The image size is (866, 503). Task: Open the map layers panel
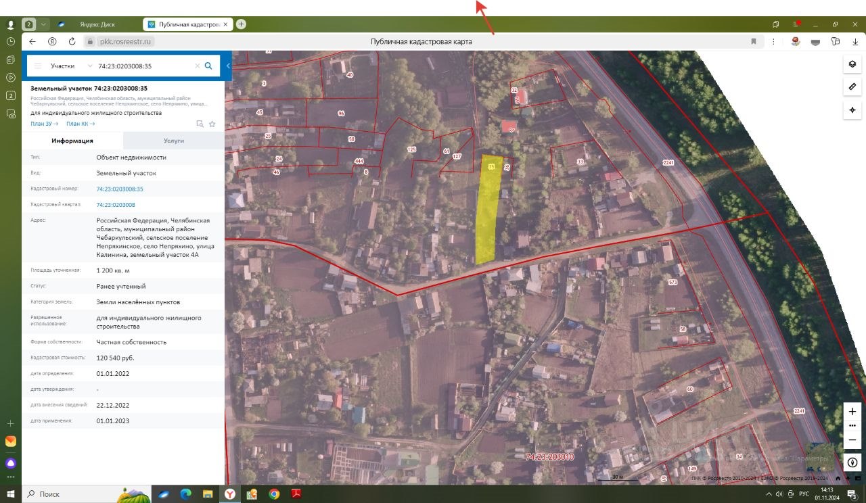tap(852, 64)
